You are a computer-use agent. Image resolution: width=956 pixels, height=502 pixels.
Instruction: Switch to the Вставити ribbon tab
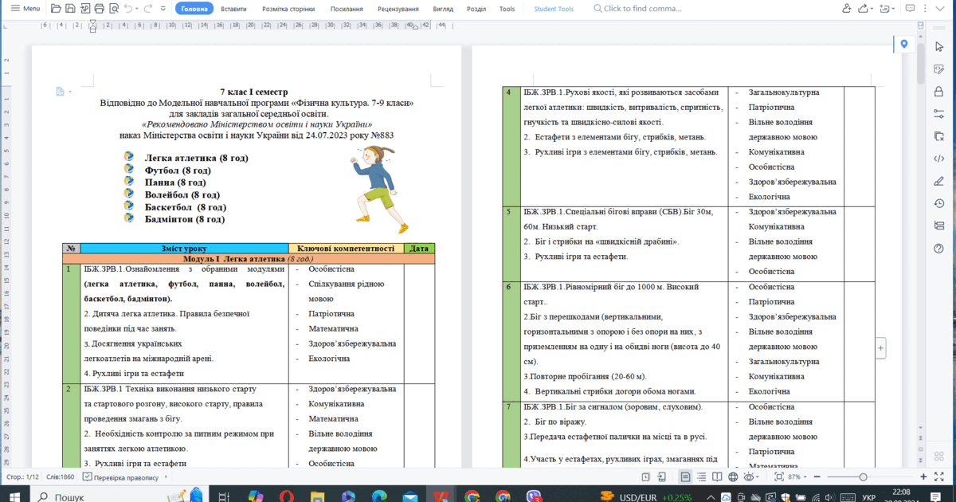click(233, 9)
